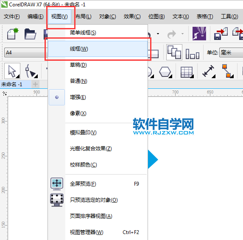Open the units dropdown showing 毫米

click(x=231, y=53)
